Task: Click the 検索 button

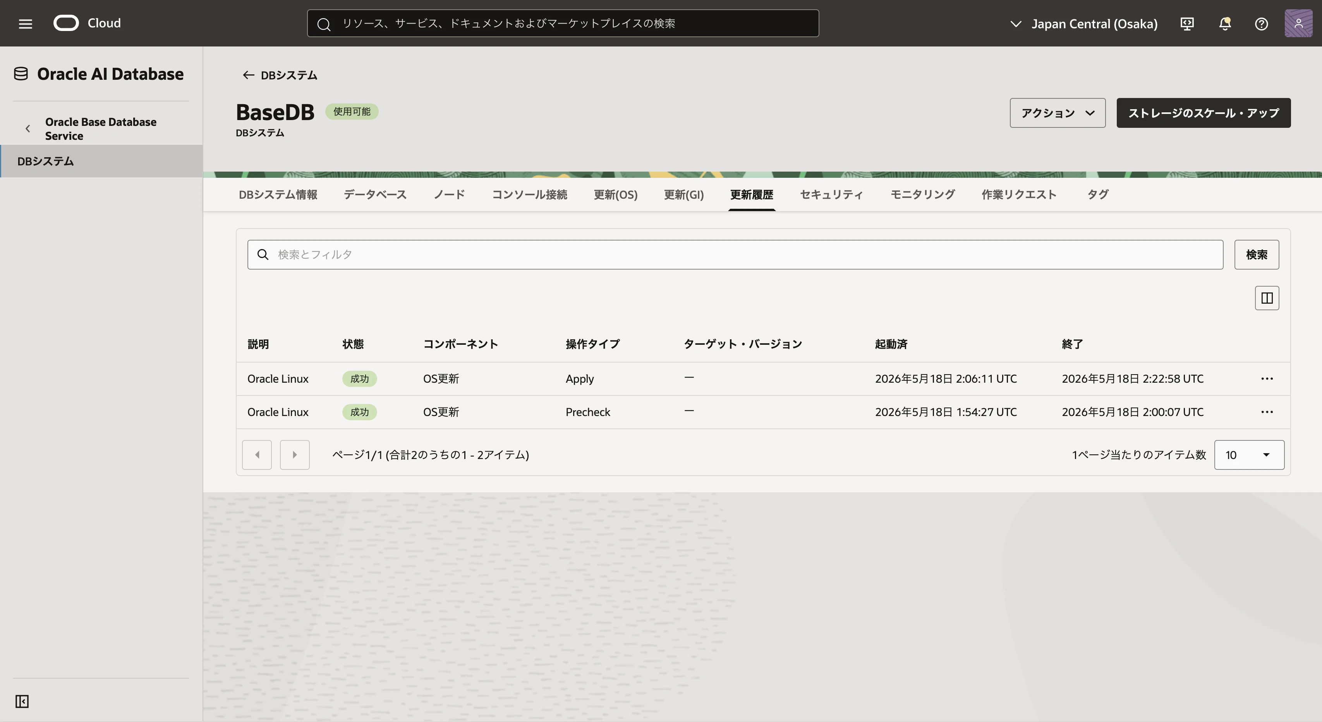Action: (1257, 255)
